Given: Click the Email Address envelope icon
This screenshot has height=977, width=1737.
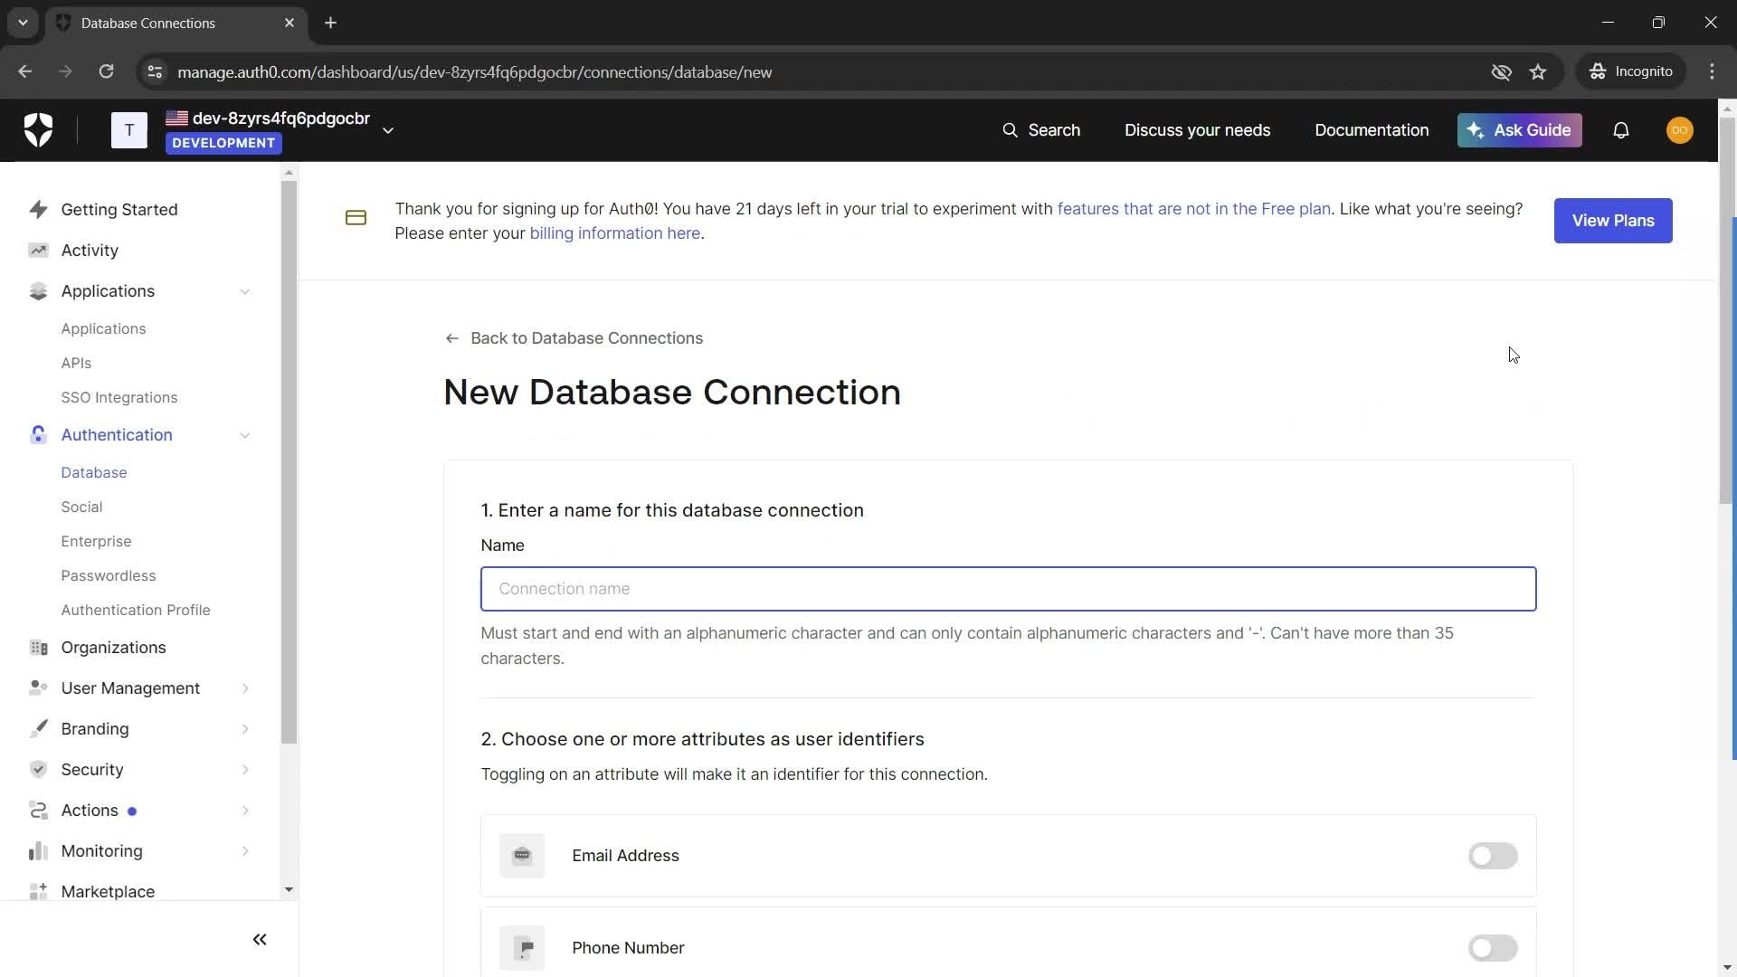Looking at the screenshot, I should tap(522, 856).
